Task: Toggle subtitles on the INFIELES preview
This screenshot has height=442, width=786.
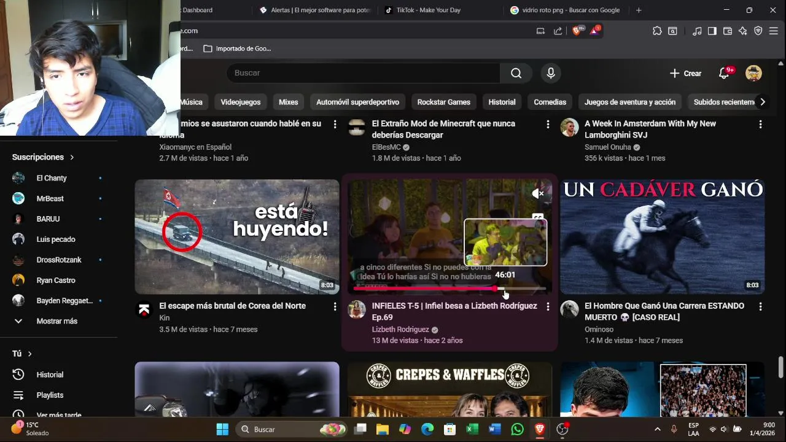Action: pyautogui.click(x=538, y=217)
